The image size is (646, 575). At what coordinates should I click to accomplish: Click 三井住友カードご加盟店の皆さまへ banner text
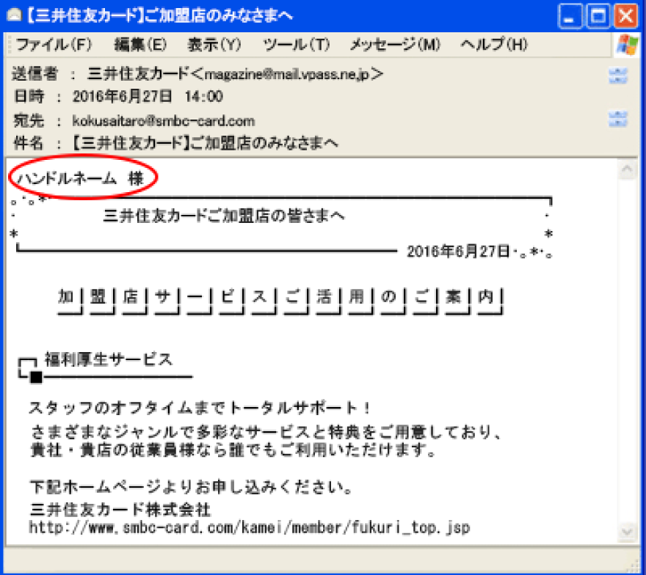224,216
